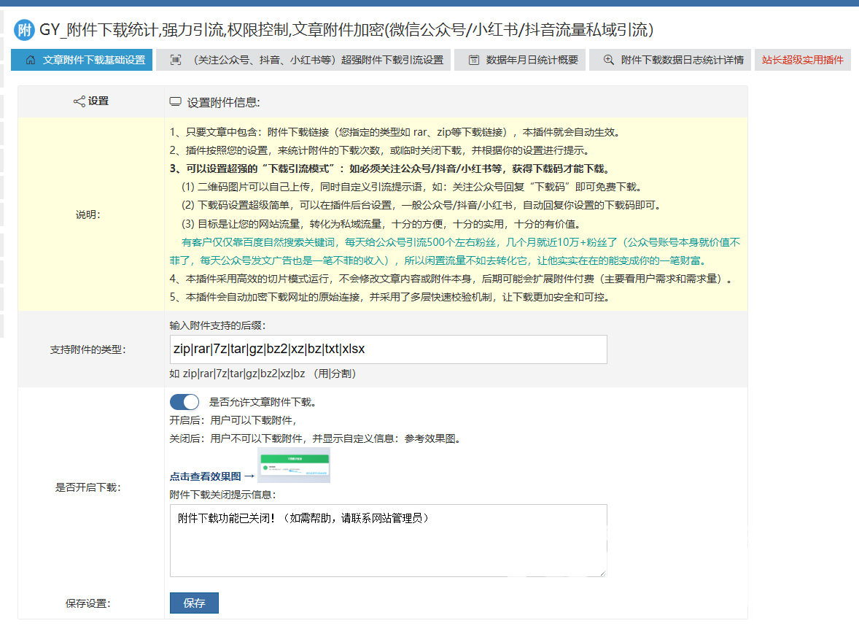Viewport: 859px width, 634px height.
Task: Click the blue 附 plugin logo icon
Action: (25, 30)
